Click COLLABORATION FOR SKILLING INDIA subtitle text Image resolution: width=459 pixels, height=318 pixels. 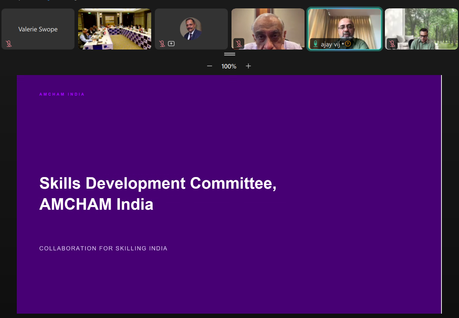click(x=103, y=248)
